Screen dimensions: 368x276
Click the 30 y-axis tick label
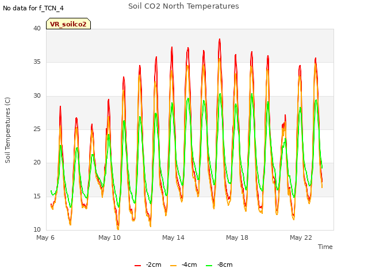point(37,96)
